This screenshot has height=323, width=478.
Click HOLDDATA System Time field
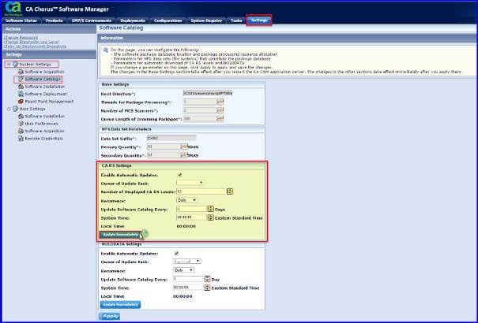(188, 288)
